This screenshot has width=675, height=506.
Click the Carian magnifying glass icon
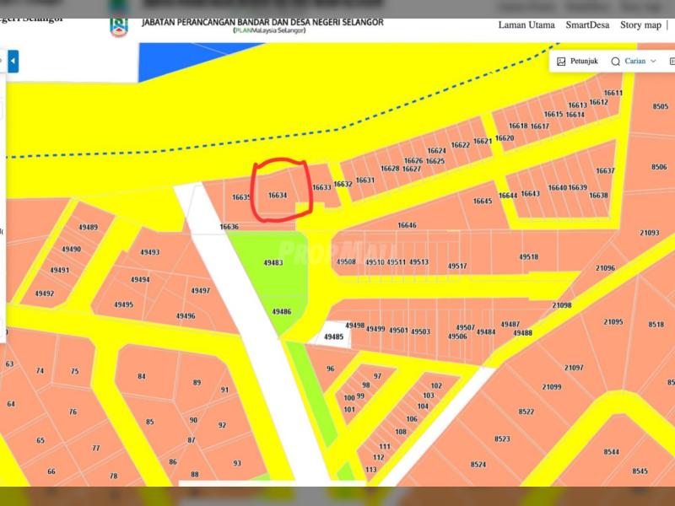click(615, 62)
